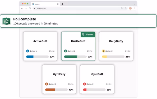Select the PickFu browser tab

tap(45, 4)
